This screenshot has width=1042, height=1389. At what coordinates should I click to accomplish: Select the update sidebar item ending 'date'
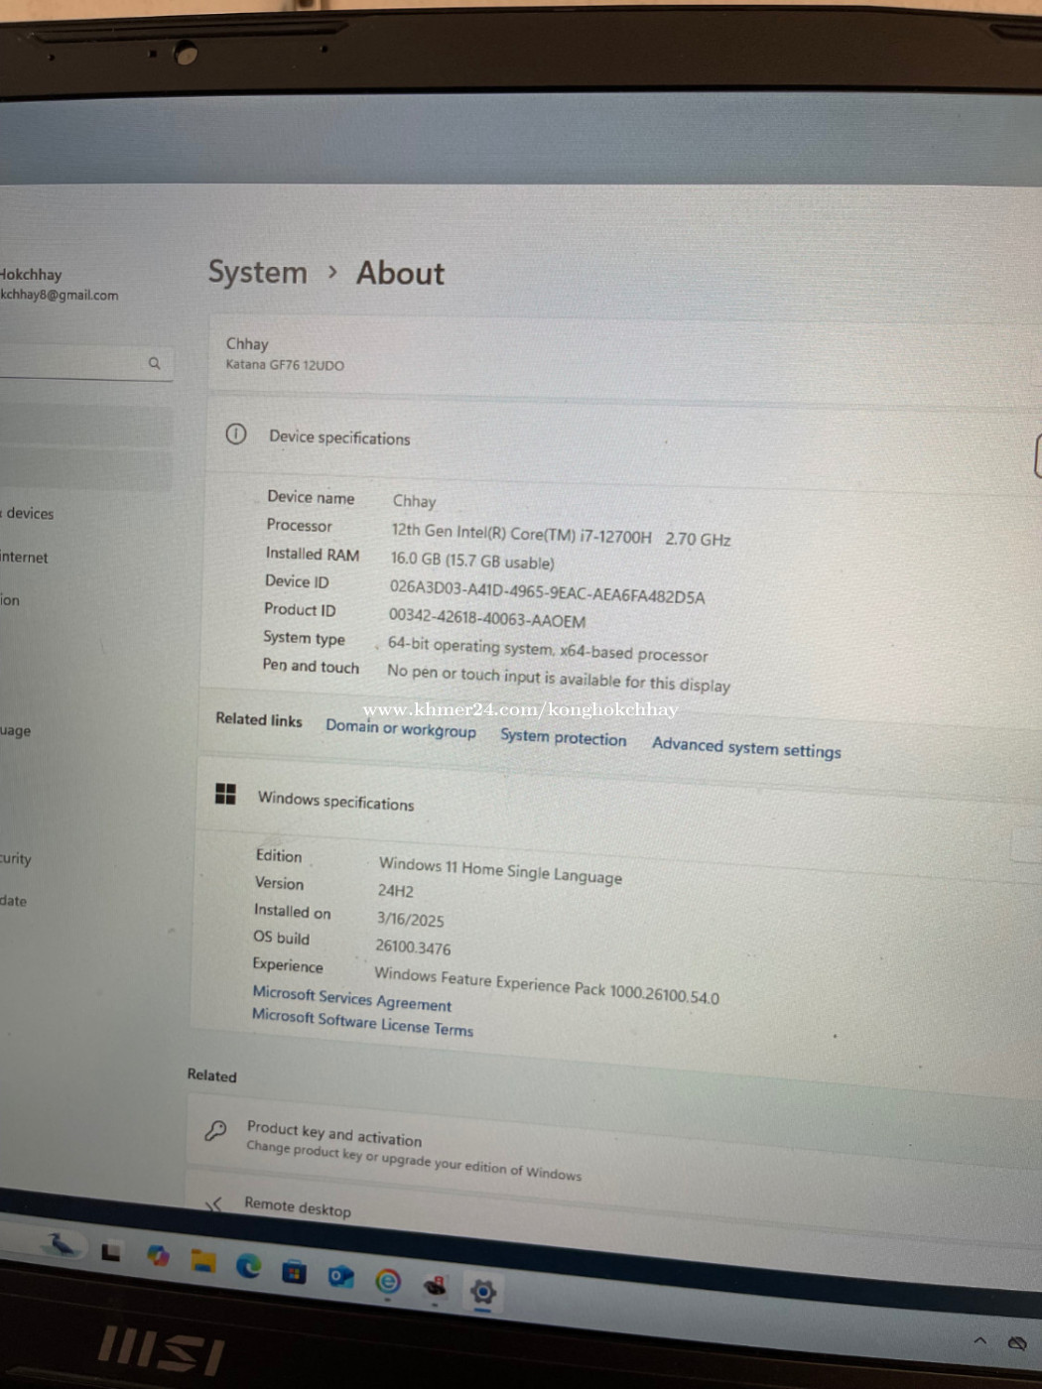coord(14,901)
